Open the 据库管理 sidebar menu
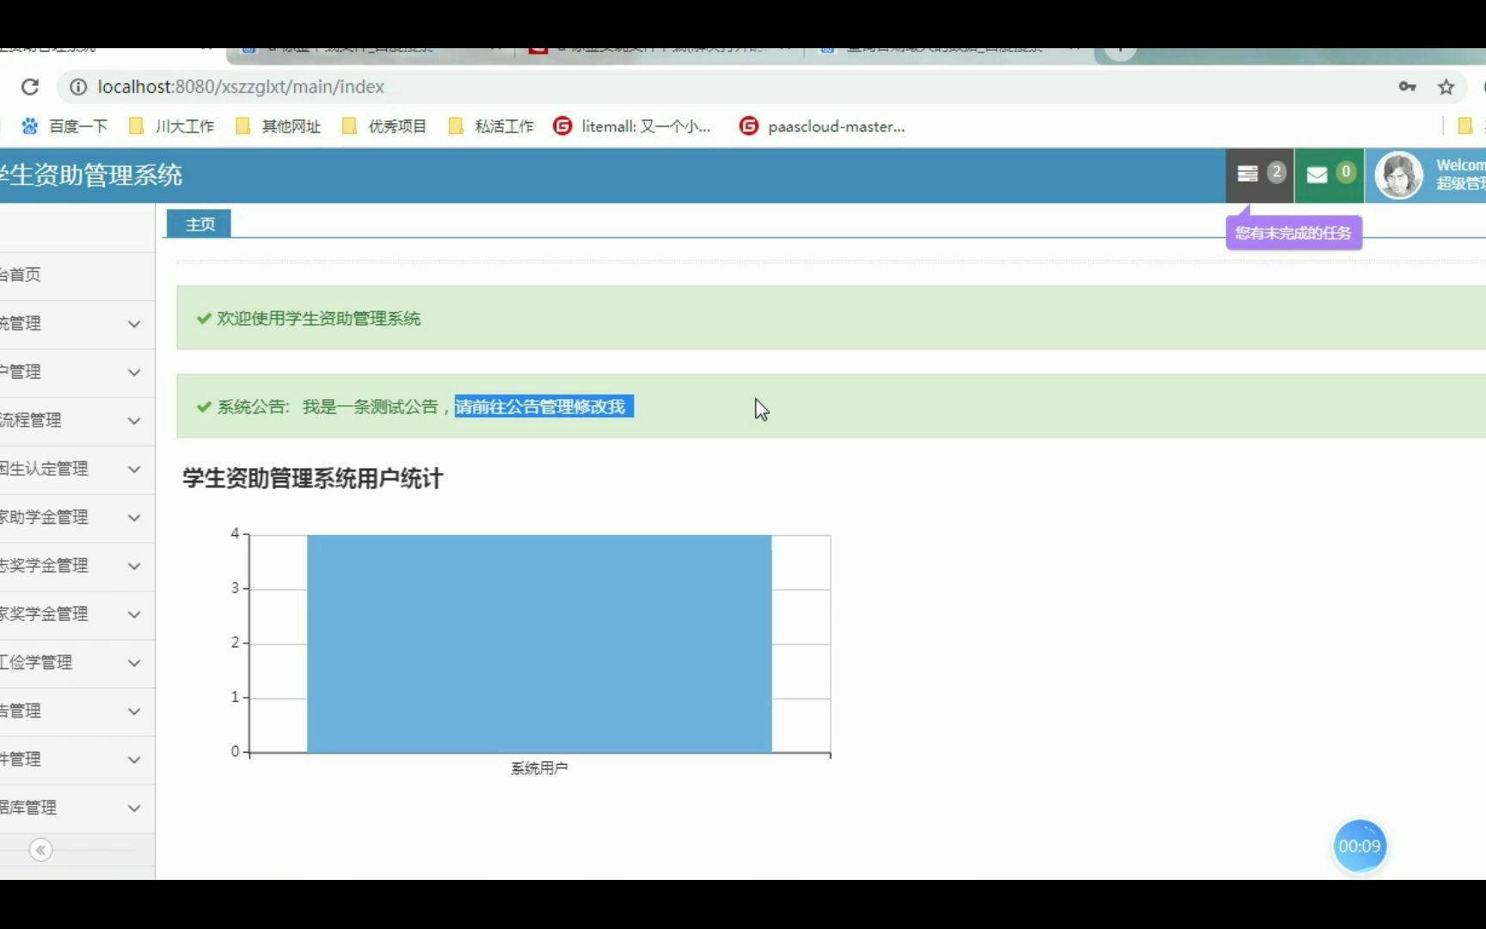 point(77,808)
